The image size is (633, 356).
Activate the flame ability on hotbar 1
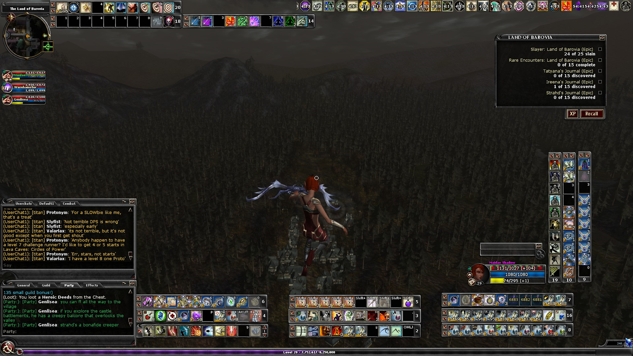[x=196, y=330]
